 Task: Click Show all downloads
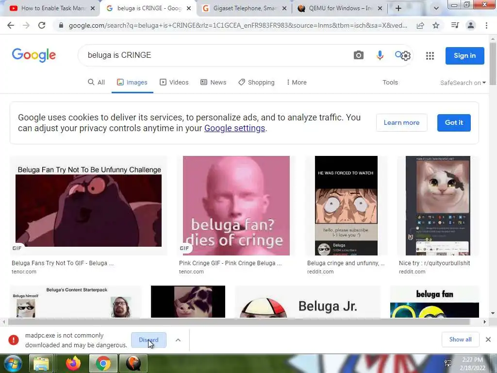460,339
